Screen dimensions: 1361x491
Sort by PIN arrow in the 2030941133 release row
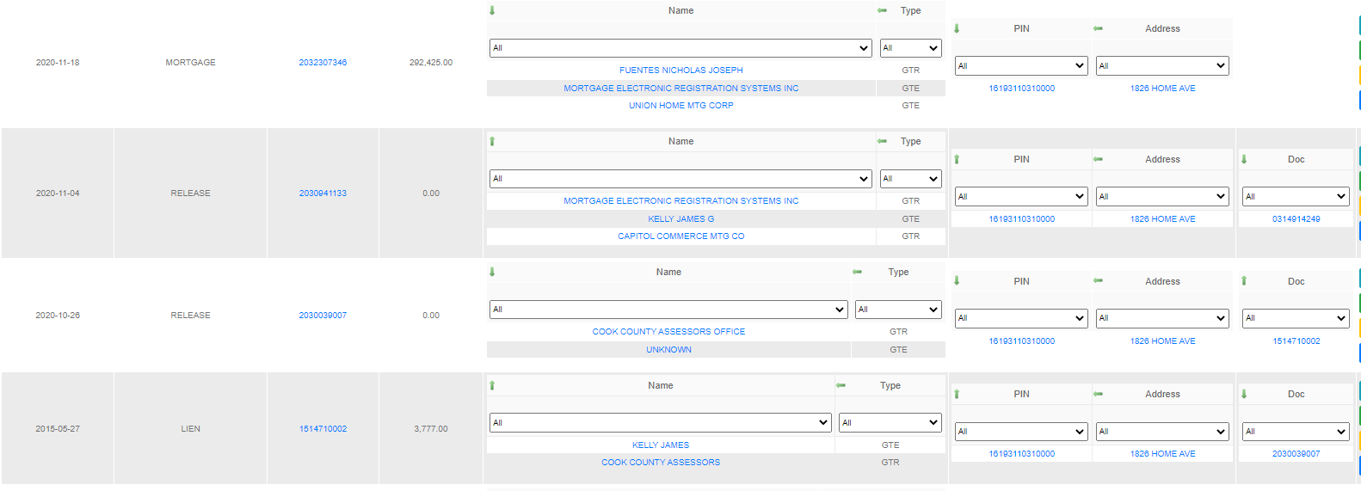(x=957, y=160)
